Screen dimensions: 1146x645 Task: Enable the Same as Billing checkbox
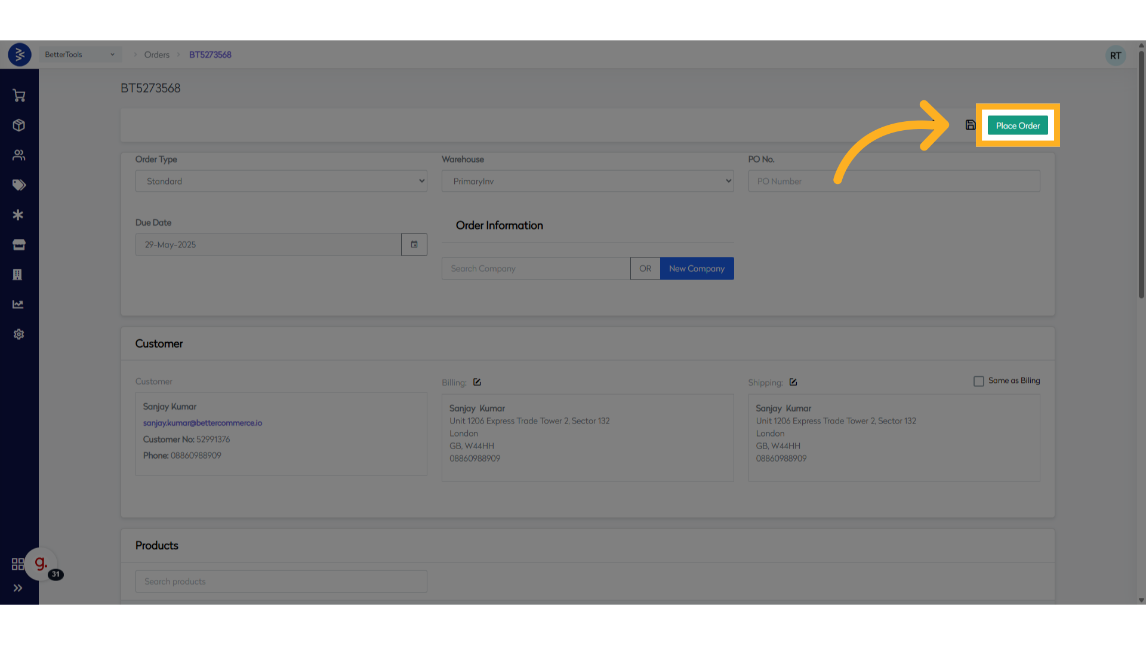point(979,381)
